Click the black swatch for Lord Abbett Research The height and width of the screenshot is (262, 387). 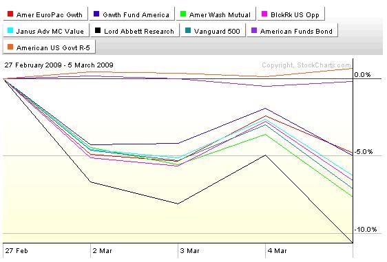coord(98,30)
